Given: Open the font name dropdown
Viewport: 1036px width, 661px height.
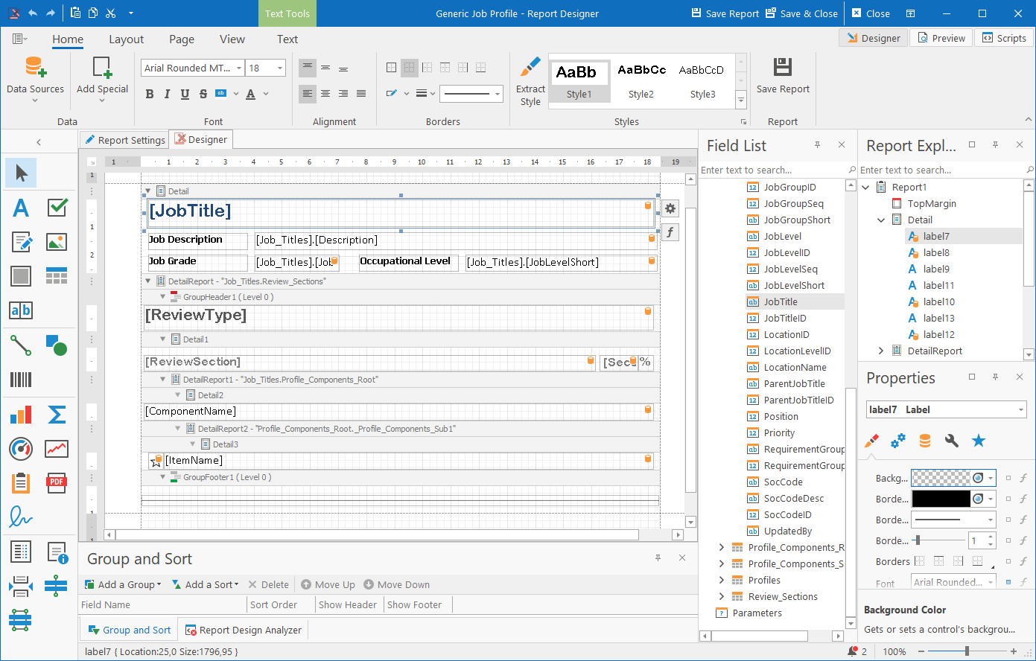Looking at the screenshot, I should 239,68.
